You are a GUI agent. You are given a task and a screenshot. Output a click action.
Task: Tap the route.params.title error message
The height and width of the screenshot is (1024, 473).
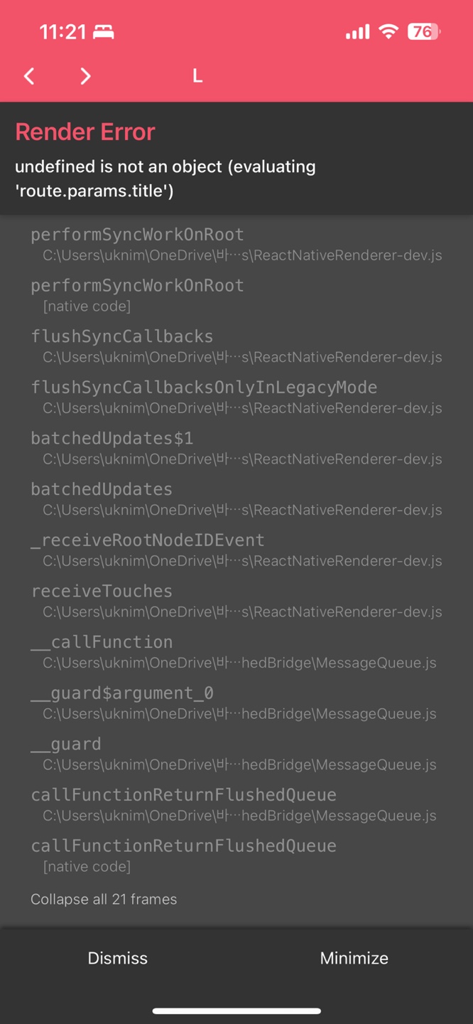click(x=165, y=178)
